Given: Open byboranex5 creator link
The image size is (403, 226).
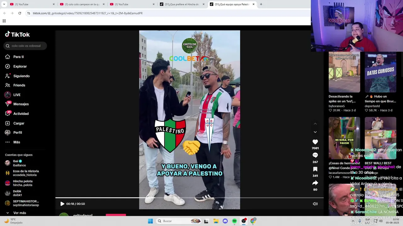Looking at the screenshot, I should tap(337, 106).
